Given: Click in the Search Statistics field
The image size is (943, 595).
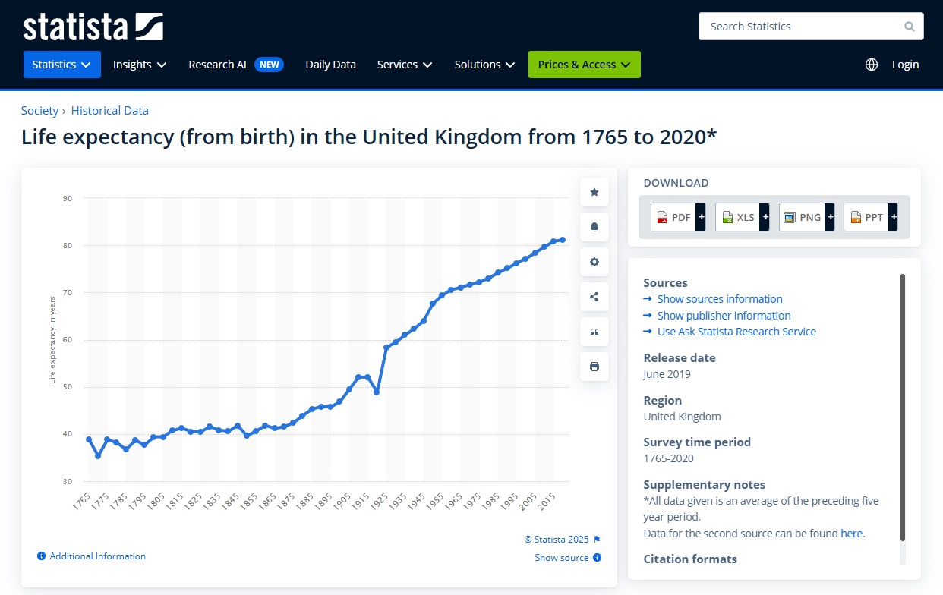Looking at the screenshot, I should (x=801, y=27).
